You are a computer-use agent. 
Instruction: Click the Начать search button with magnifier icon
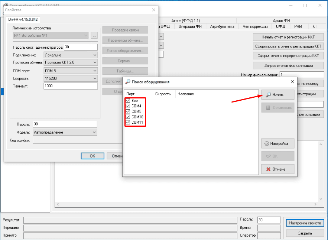point(277,95)
